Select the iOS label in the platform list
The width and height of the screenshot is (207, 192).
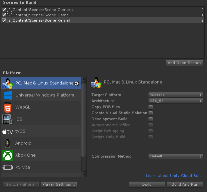pyautogui.click(x=19, y=119)
